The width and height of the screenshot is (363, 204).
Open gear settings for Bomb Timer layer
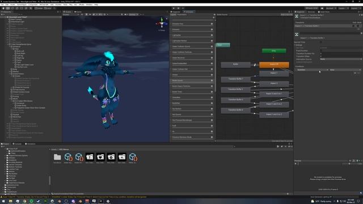(x=212, y=92)
